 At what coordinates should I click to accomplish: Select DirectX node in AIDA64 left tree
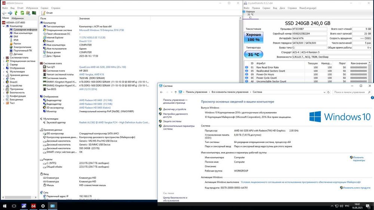pos(13,82)
